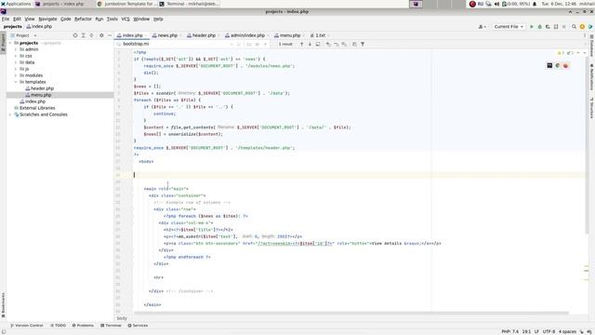Toggle tool window bars in the status bar corner
Viewport: 595px width, 335px height.
[4, 331]
